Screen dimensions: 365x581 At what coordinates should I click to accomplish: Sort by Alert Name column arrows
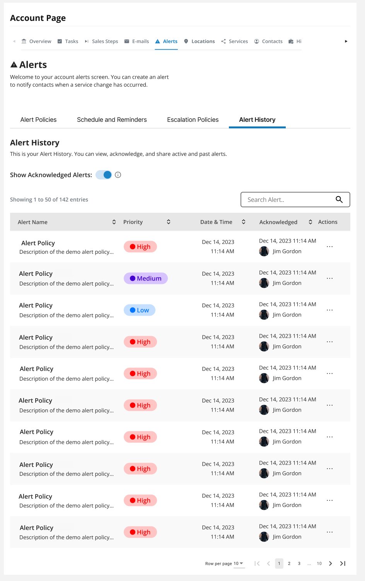[114, 222]
